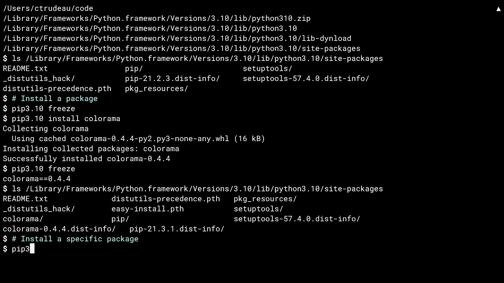Click the terminal cursor block after pip3
504x283 pixels.
(32, 249)
